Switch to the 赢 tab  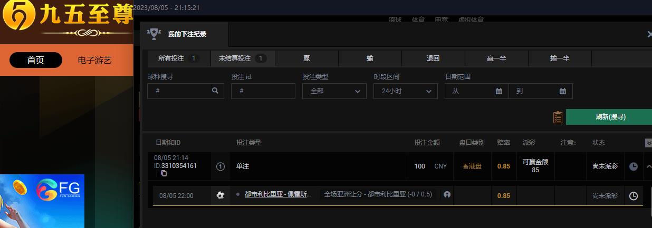306,58
